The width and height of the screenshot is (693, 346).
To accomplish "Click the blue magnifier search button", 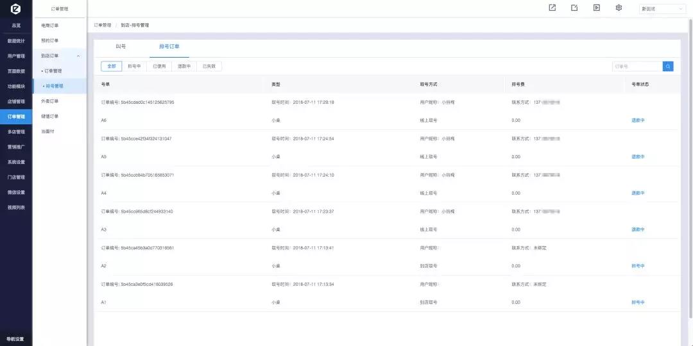I will tap(668, 66).
